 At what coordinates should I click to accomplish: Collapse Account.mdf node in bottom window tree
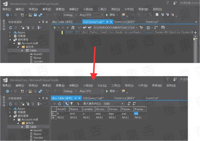(14, 120)
